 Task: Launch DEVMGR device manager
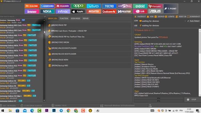pos(160,17)
